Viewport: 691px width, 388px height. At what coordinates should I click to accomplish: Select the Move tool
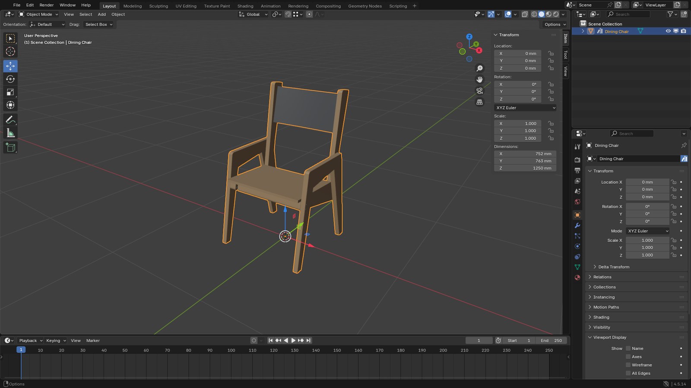tap(10, 66)
